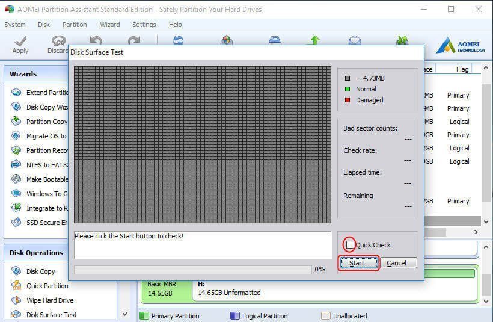Viewport: 493px width, 322px height.
Task: Open the System menu
Action: click(15, 25)
